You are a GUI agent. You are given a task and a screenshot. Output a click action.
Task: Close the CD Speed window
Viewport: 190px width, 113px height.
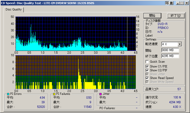[x=186, y=3]
